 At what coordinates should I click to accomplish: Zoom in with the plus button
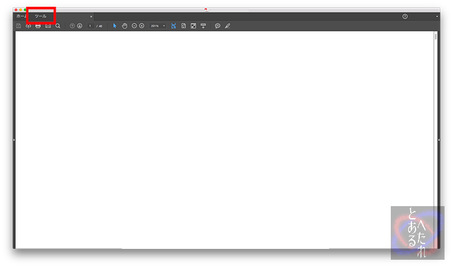point(142,26)
